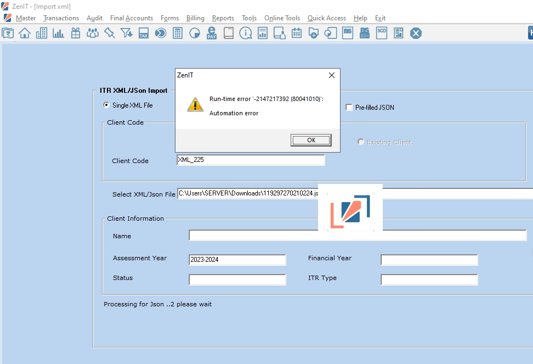
Task: Click the BS SCH toolbar icon
Action: click(x=365, y=33)
